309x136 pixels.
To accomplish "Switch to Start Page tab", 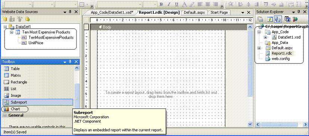I will tap(219, 12).
